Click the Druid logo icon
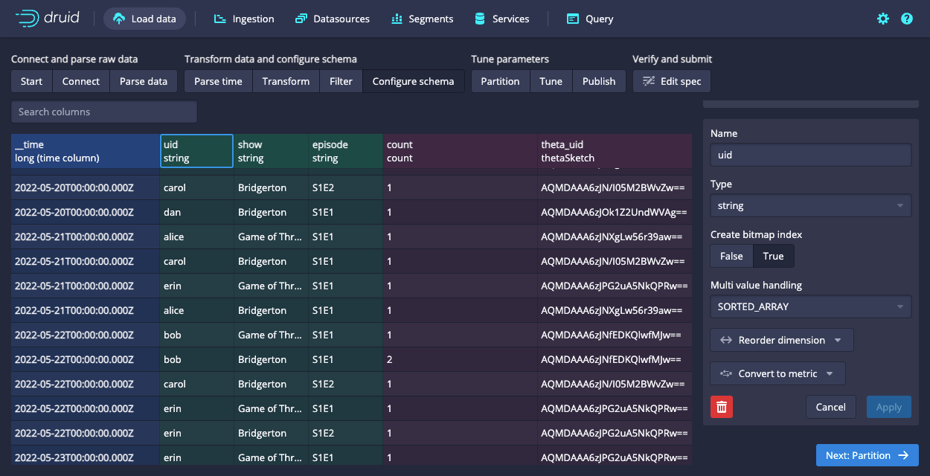Viewport: 930px width, 476px height. (x=28, y=19)
